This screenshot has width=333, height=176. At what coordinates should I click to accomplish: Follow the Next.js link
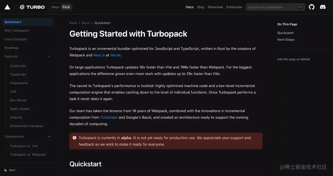coord(99,55)
